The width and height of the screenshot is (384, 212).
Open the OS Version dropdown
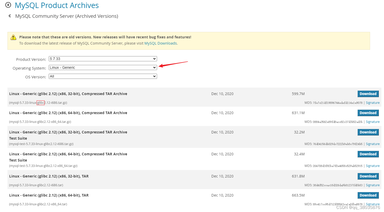(103, 76)
